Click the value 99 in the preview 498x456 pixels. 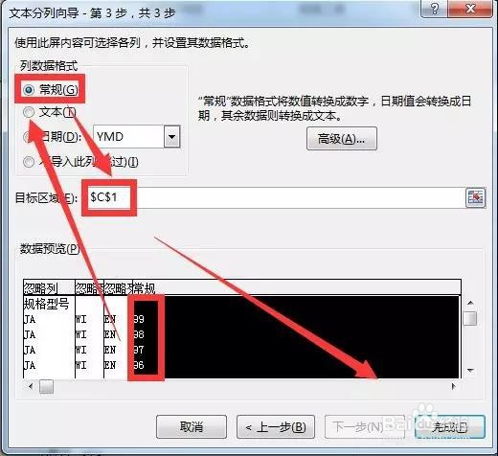(139, 319)
